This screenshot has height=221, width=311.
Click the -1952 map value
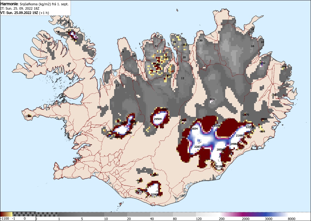(166, 57)
